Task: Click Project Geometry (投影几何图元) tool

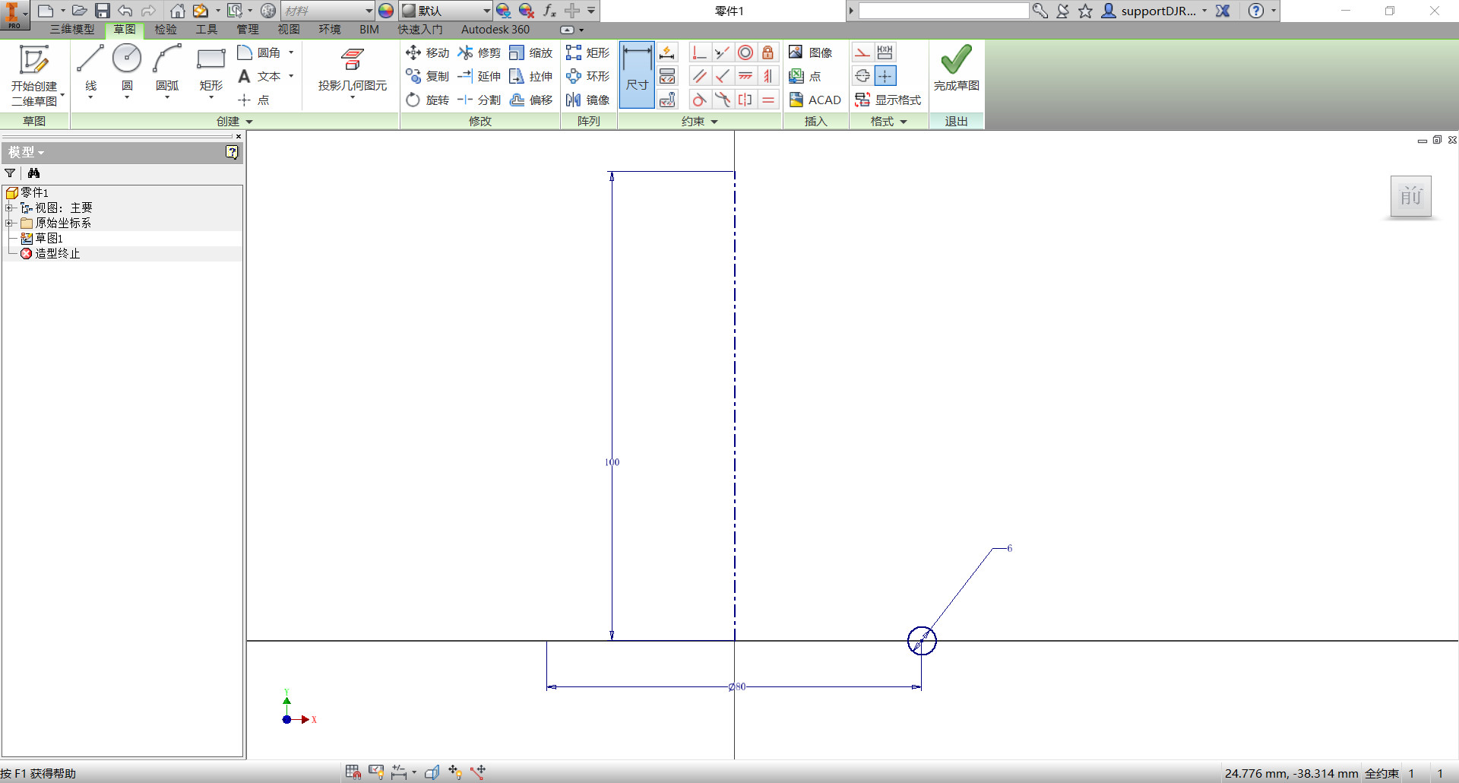Action: coord(352,71)
